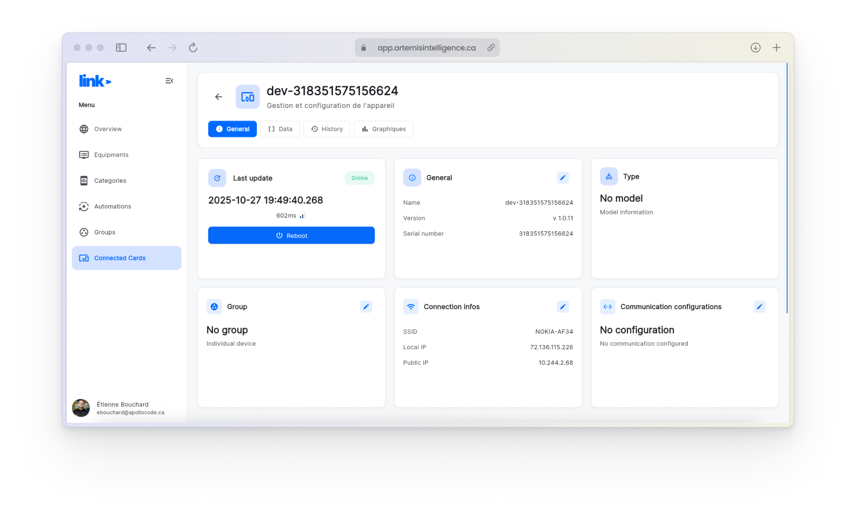Image resolution: width=856 pixels, height=519 pixels.
Task: Collapse the sidebar menu icon
Action: pyautogui.click(x=169, y=81)
